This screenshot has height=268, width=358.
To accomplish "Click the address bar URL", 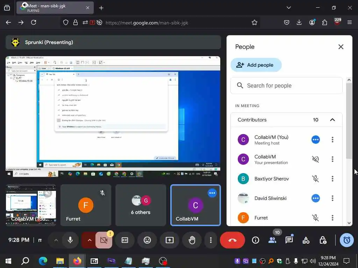I will coord(147,23).
